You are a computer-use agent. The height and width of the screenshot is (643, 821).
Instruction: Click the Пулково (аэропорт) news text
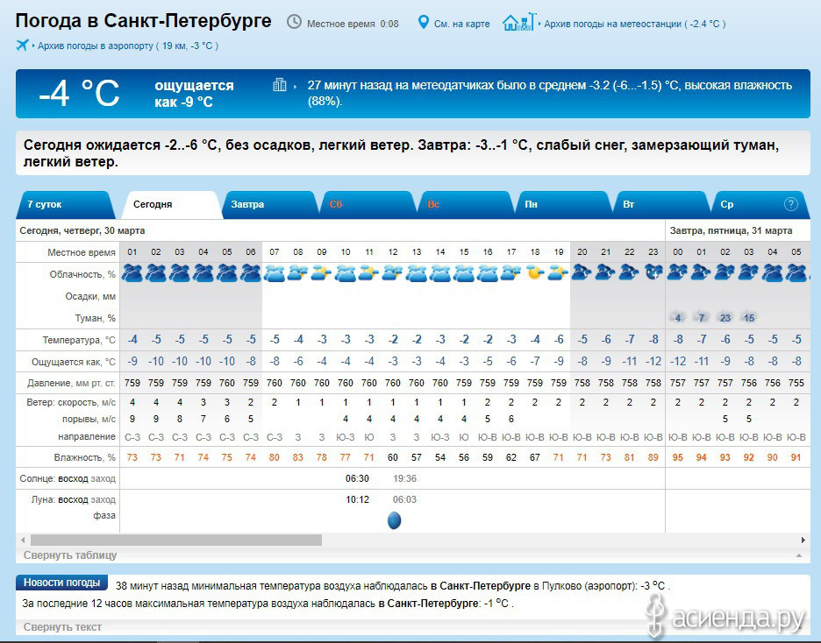(589, 586)
